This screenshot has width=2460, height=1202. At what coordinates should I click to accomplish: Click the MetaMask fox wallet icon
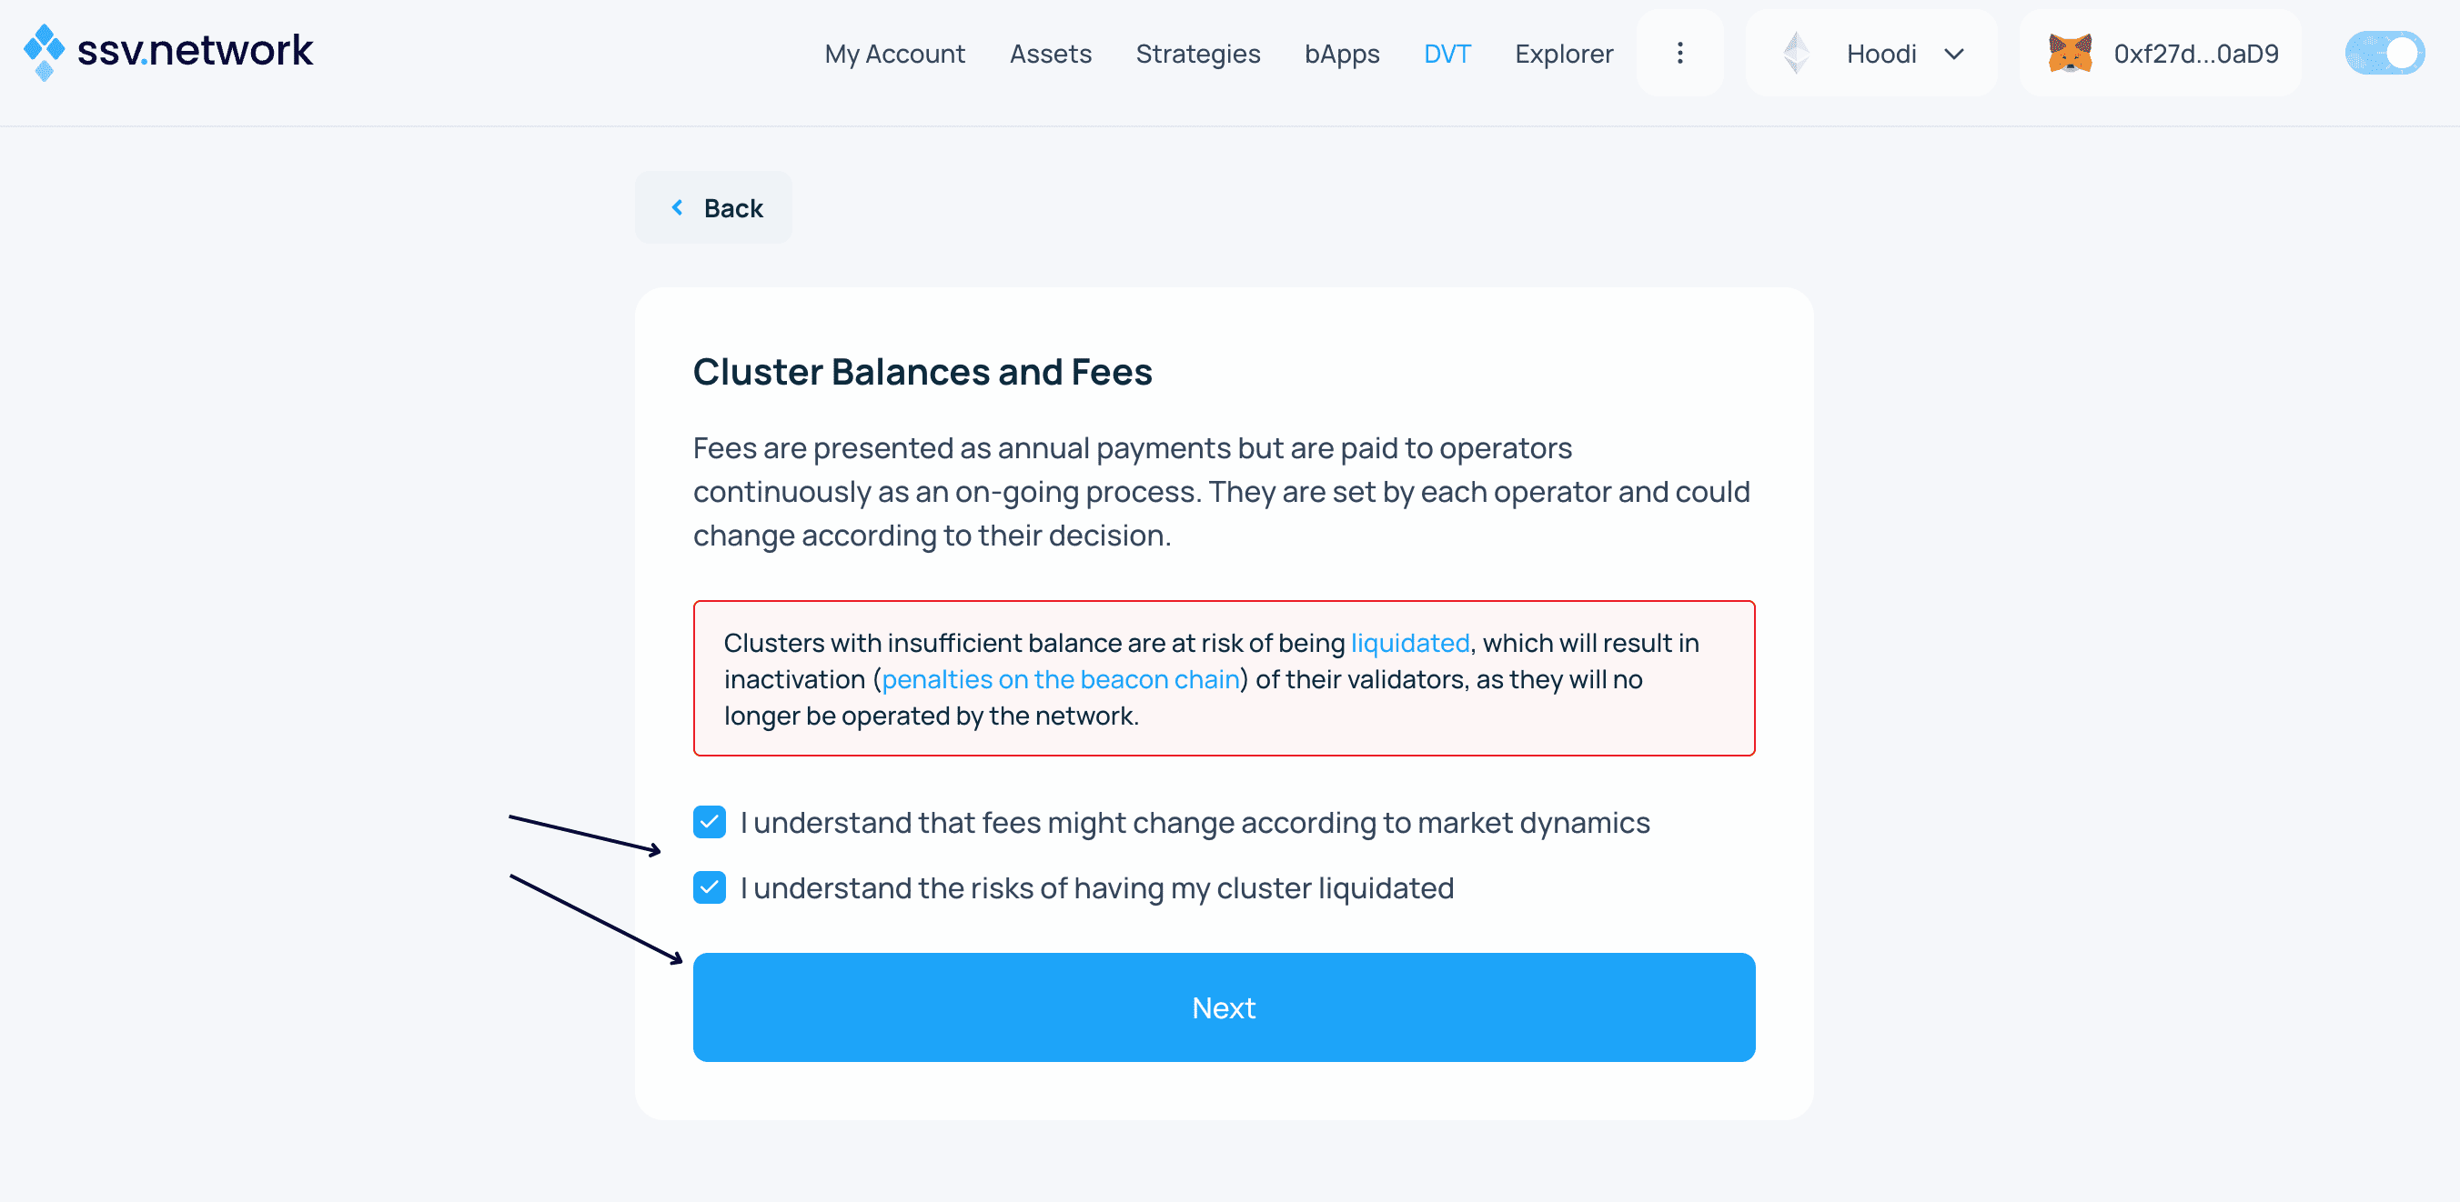(x=2070, y=54)
